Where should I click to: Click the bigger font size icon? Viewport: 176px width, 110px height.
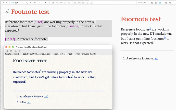(27, 3)
